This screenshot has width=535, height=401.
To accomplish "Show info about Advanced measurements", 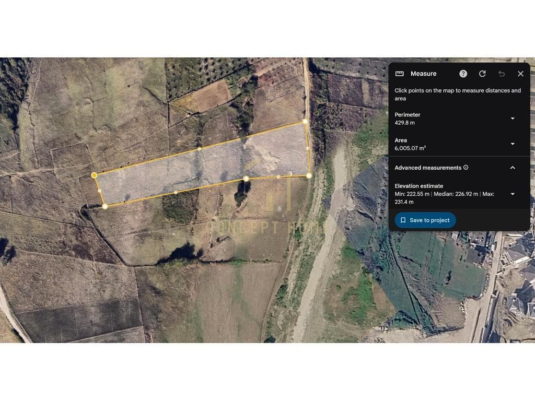I will 466,168.
